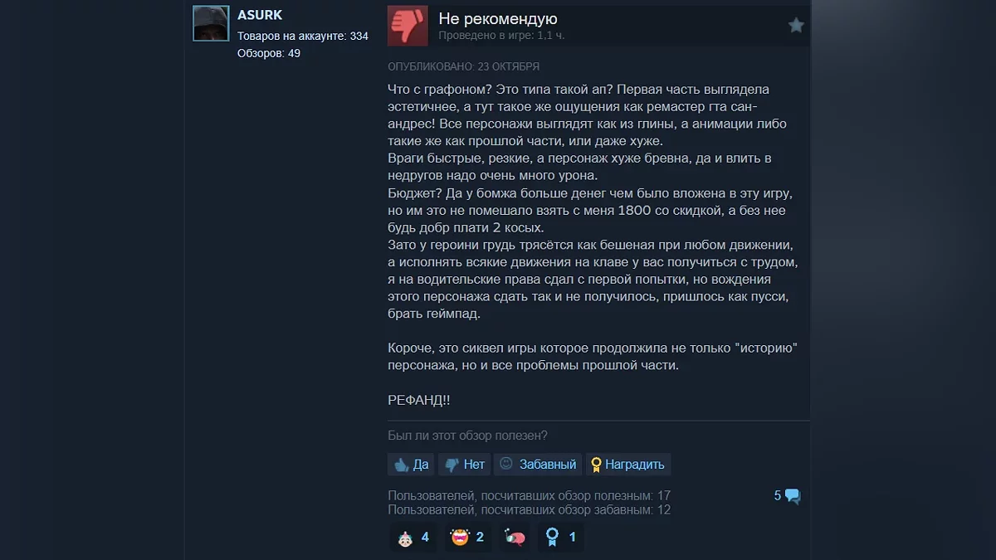Open the ASURK username link

coord(260,15)
